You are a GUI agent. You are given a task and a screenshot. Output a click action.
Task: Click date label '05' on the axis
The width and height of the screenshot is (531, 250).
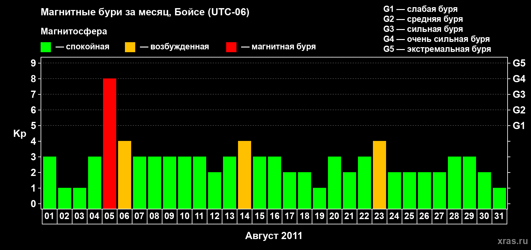pyautogui.click(x=109, y=216)
